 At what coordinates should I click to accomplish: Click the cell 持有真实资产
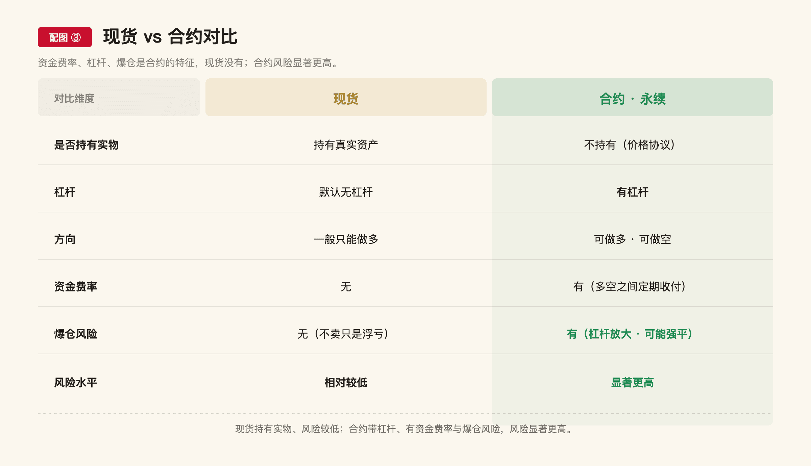[346, 145]
